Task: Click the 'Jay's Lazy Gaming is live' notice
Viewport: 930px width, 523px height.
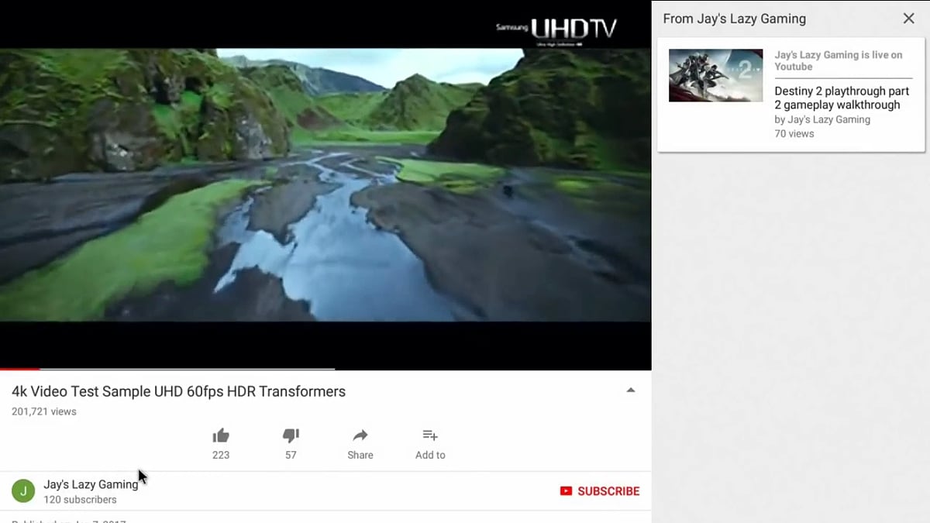Action: point(839,60)
